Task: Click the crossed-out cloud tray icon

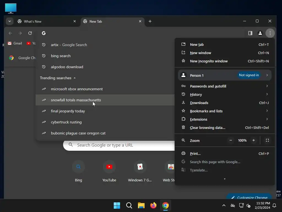Action: [233, 205]
